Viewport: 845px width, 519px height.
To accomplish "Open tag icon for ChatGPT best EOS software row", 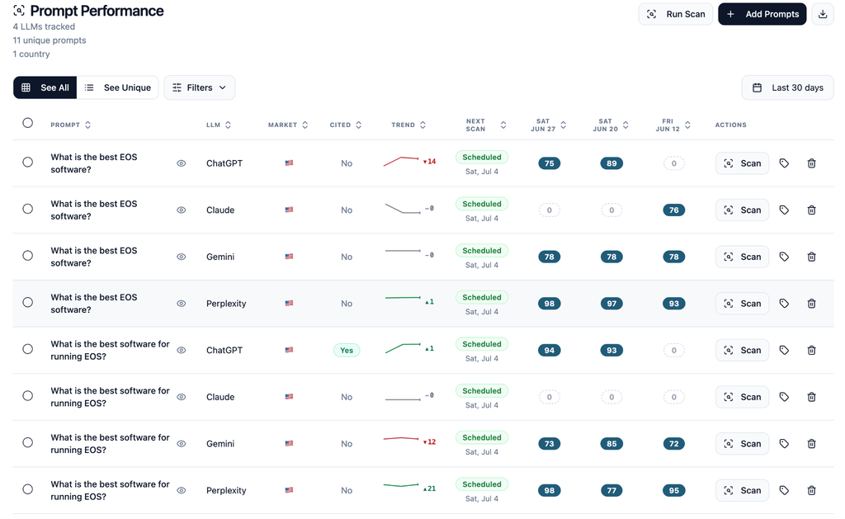I will [x=784, y=163].
